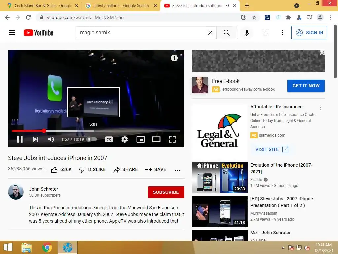Save the video to a playlist

pos(156,170)
